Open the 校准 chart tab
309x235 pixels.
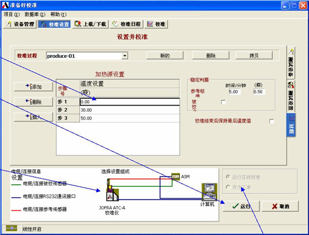pyautogui.click(x=156, y=24)
